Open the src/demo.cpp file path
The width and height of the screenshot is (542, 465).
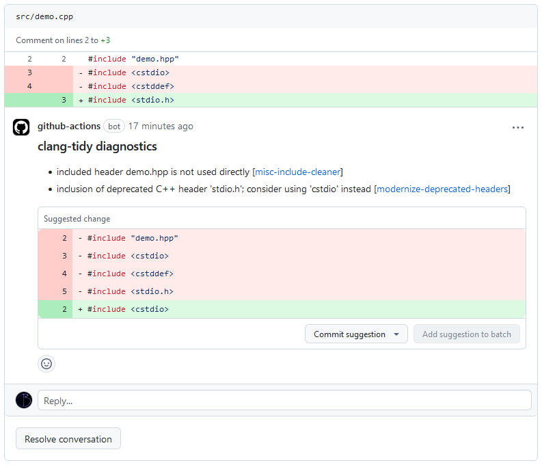pos(44,16)
